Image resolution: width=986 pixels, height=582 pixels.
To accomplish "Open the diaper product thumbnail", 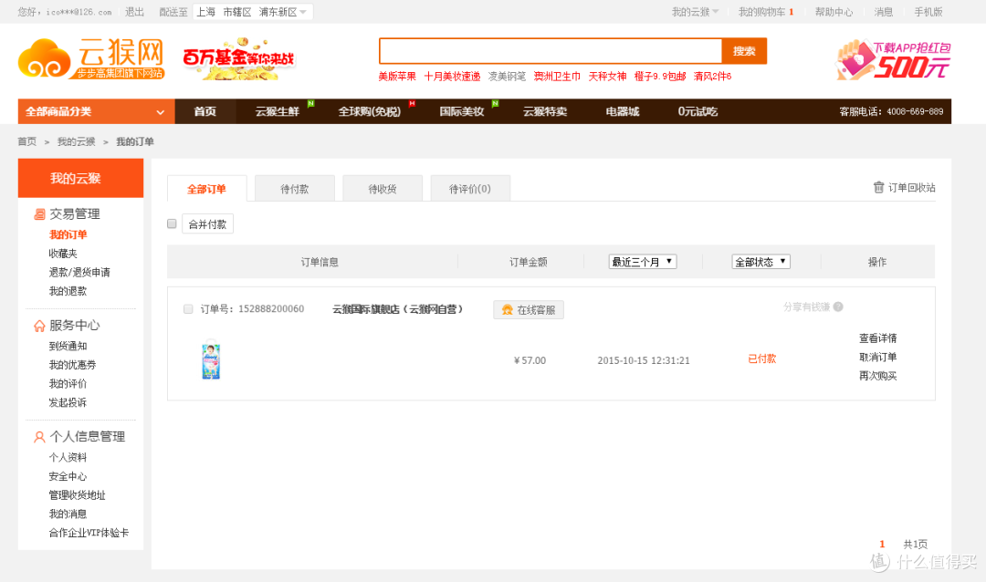I will [211, 359].
